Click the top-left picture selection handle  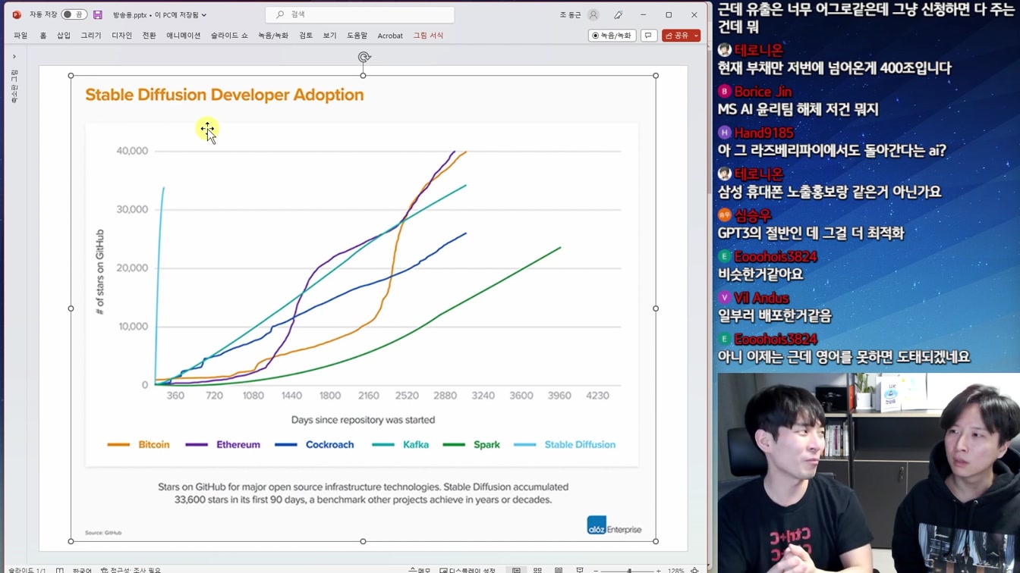pos(71,76)
